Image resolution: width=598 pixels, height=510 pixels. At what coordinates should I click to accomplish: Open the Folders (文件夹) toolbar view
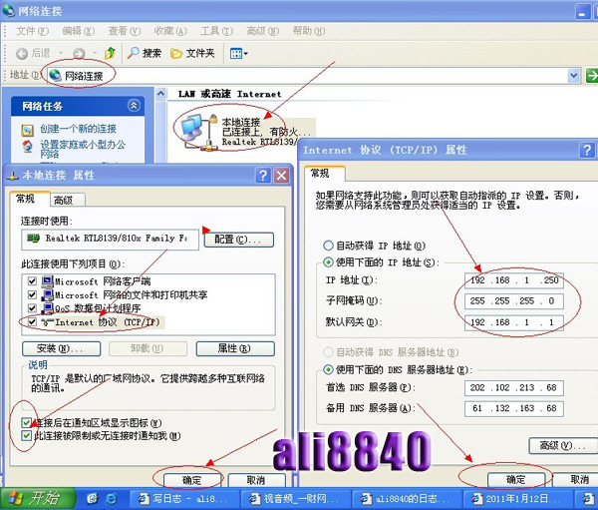tap(191, 53)
